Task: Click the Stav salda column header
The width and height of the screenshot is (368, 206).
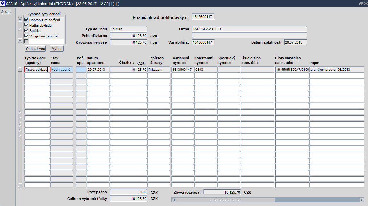Action: tap(56, 60)
